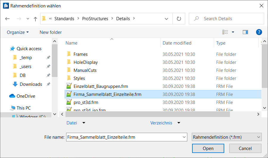
Task: Expand breadcrumb chevron after Standards
Action: [x=78, y=18]
